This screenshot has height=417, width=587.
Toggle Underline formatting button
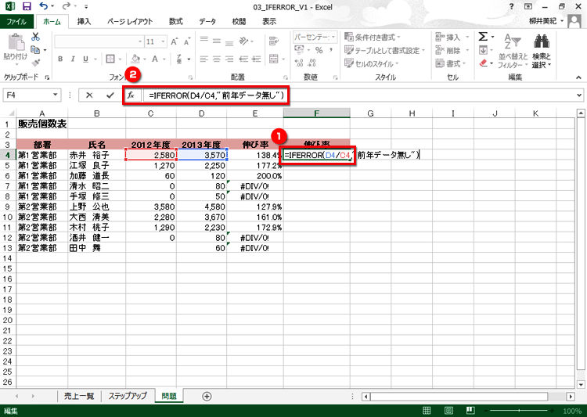pyautogui.click(x=86, y=59)
